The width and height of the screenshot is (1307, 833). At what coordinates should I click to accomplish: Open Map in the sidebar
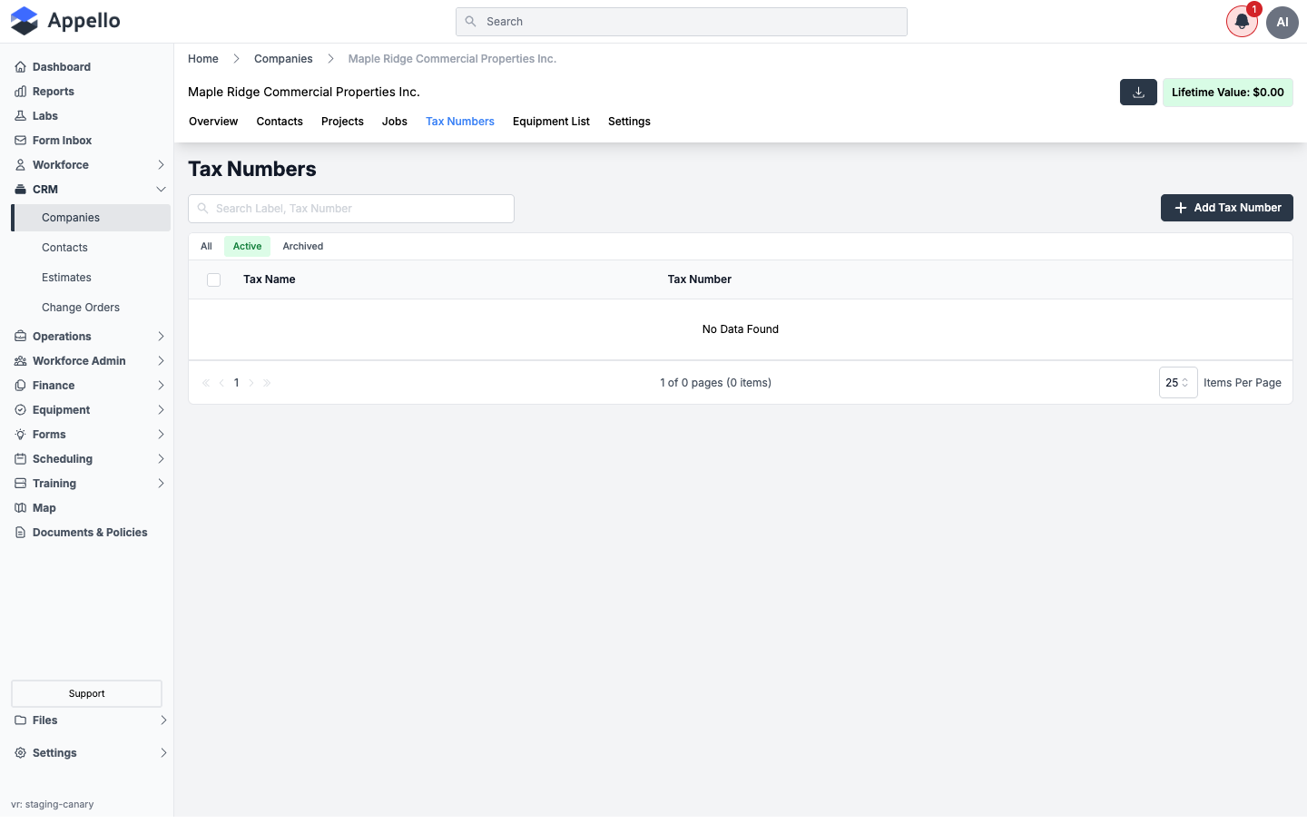[x=44, y=508]
